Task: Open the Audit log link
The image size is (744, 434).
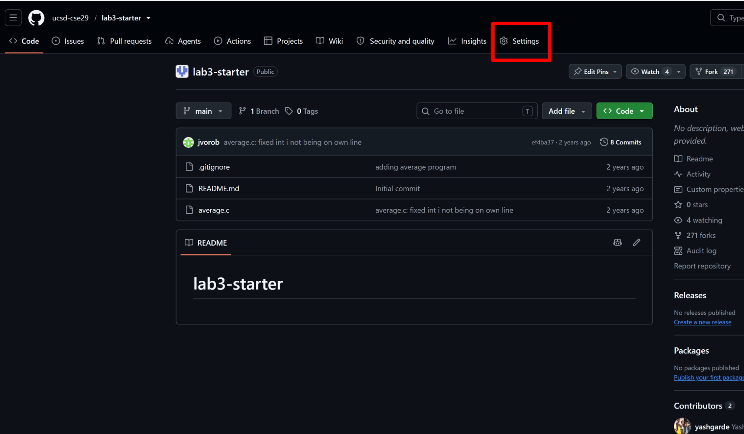Action: [695, 251]
